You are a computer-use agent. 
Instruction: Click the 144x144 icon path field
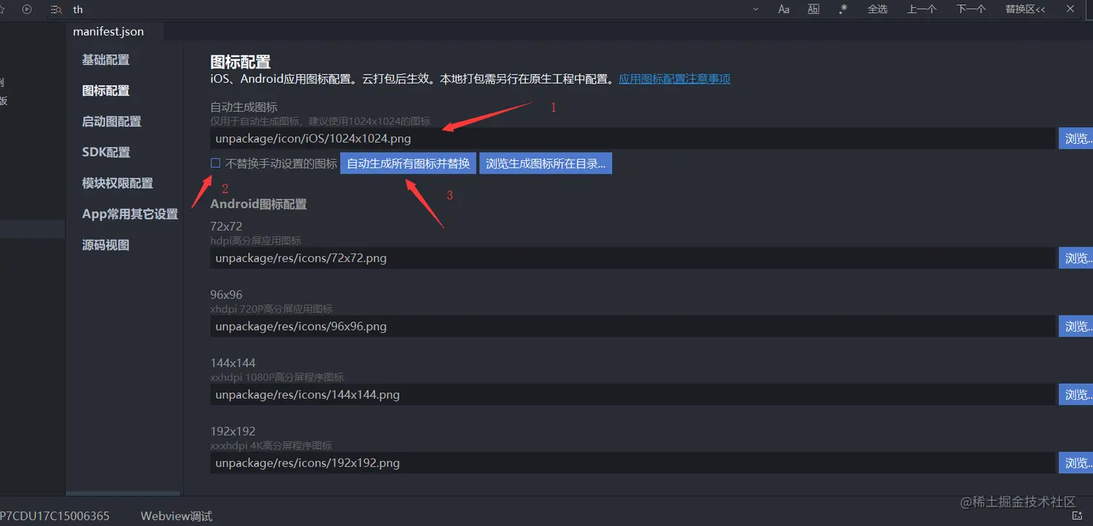point(633,394)
